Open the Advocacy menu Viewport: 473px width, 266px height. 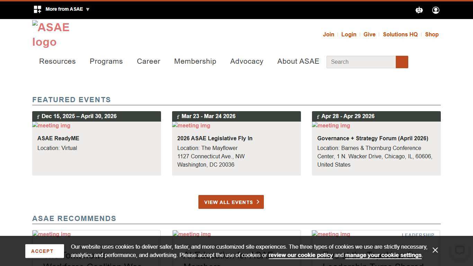point(247,61)
